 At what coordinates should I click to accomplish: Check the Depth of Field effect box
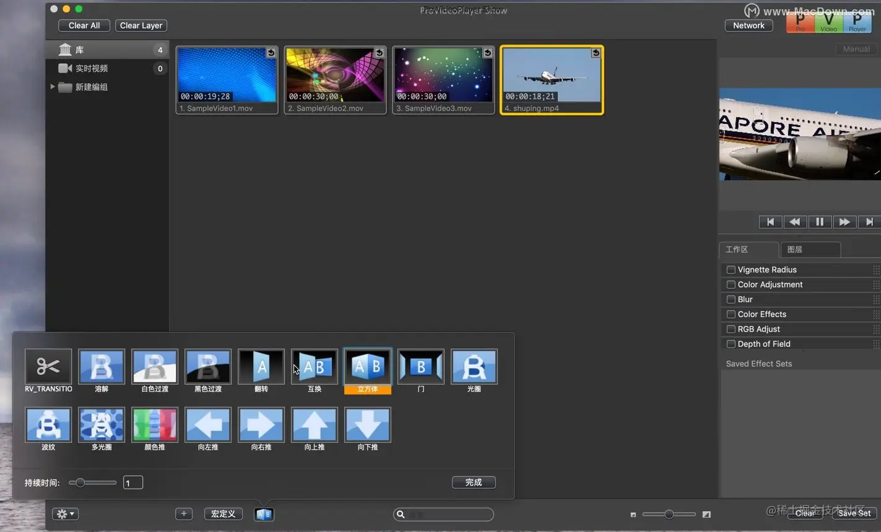point(731,344)
